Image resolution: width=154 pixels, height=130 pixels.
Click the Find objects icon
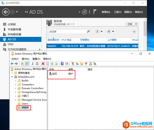coord(90,64)
